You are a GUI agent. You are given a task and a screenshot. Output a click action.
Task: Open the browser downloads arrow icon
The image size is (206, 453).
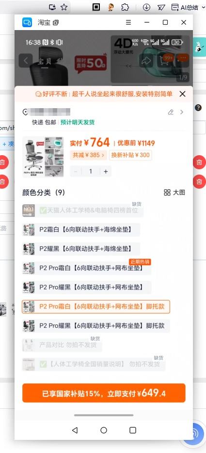(146, 7)
